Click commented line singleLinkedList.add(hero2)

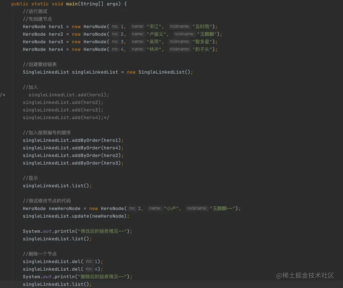63,102
